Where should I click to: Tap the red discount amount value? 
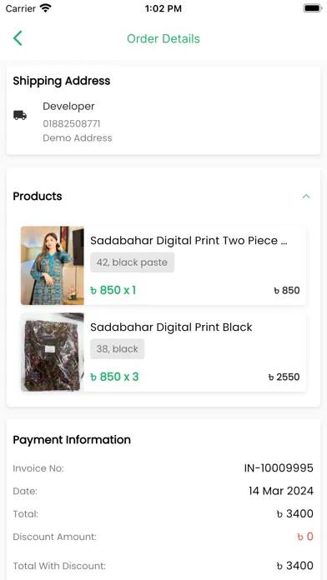pyautogui.click(x=305, y=537)
